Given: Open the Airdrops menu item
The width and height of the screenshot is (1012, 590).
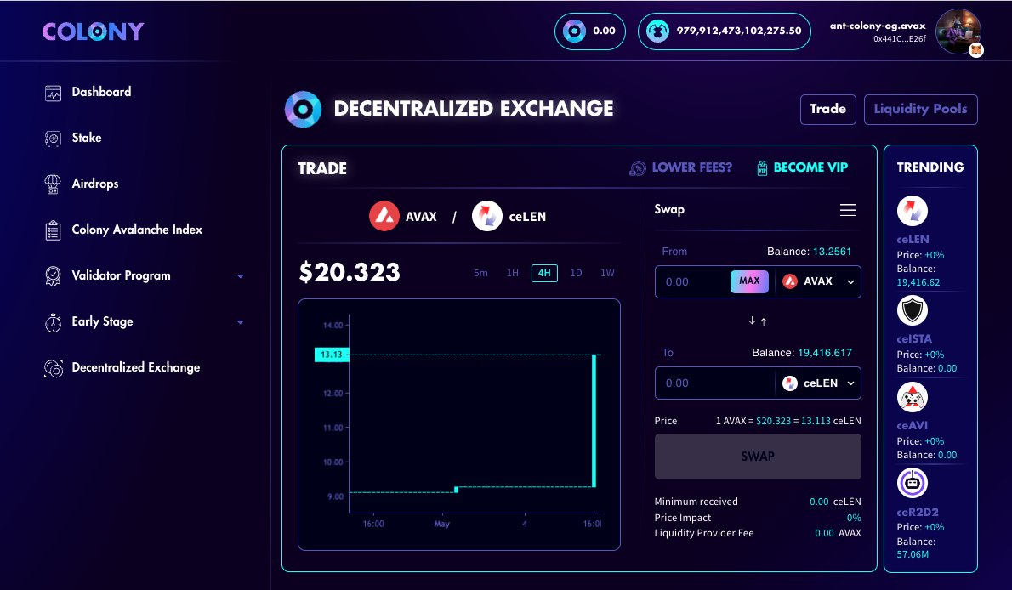Looking at the screenshot, I should point(95,184).
